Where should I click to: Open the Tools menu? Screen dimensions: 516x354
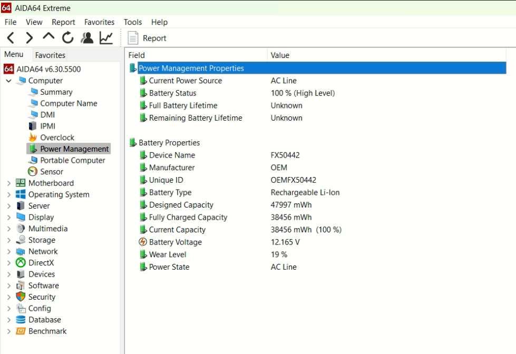pyautogui.click(x=133, y=22)
